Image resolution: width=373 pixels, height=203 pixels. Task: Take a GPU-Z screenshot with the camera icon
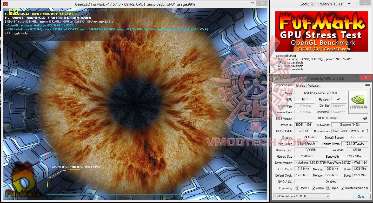point(367,85)
